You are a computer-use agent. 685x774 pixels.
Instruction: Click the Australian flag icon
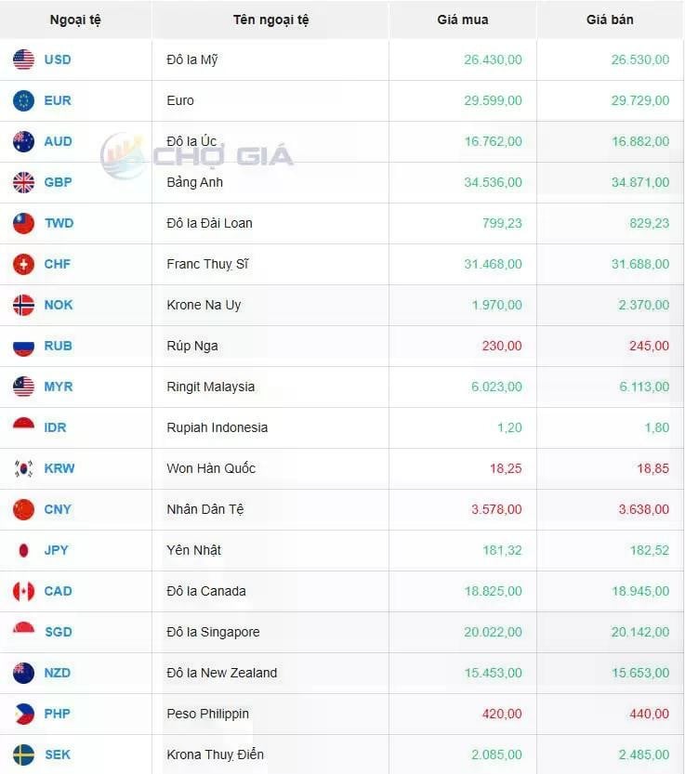[24, 141]
